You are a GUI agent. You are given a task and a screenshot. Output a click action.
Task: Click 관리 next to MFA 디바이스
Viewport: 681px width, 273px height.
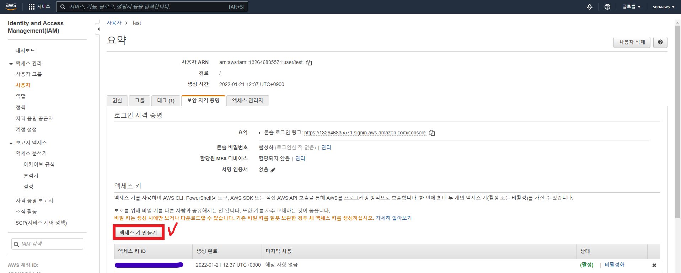(300, 159)
